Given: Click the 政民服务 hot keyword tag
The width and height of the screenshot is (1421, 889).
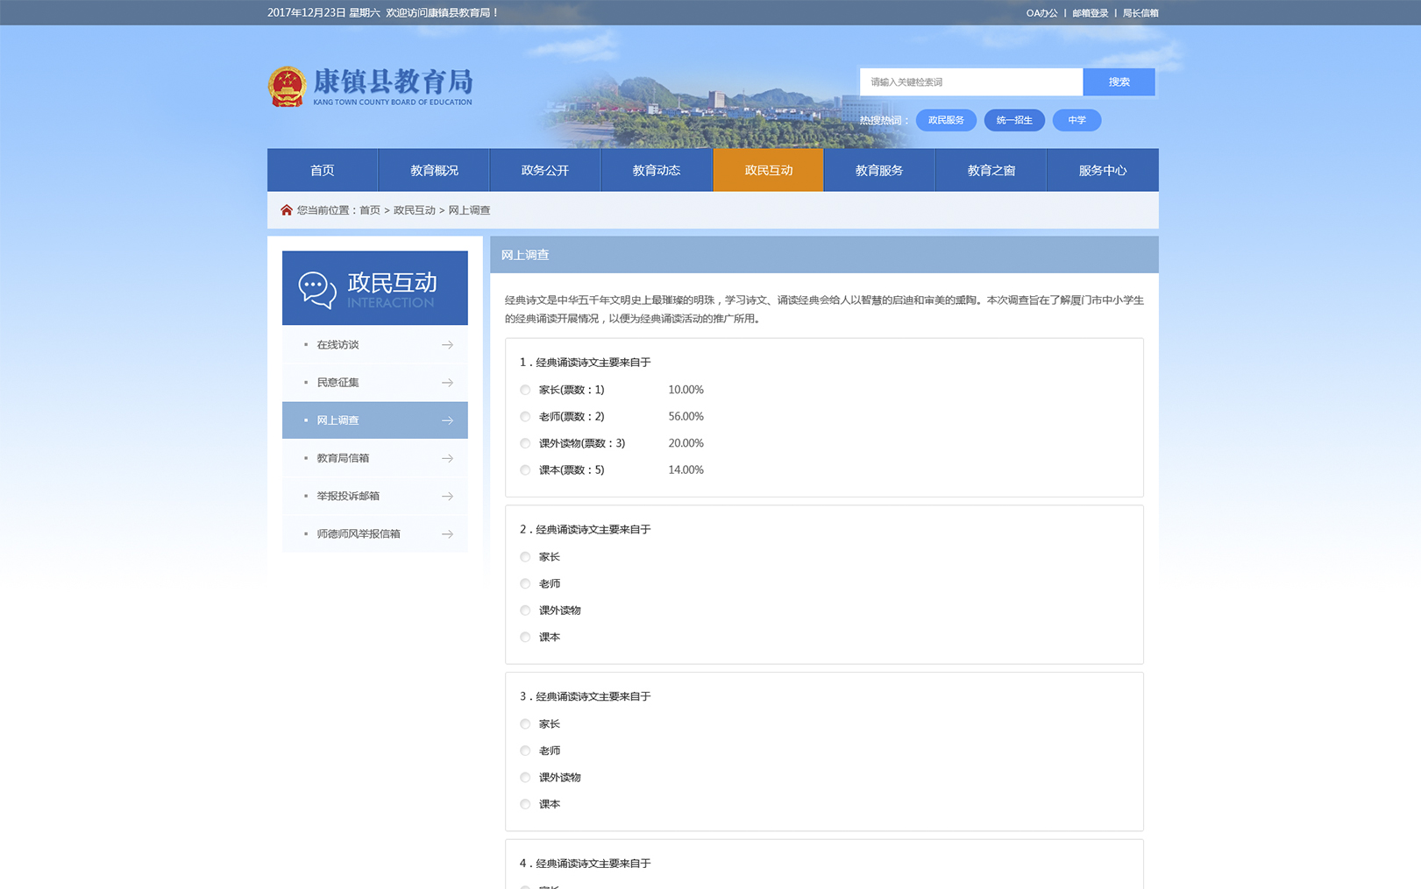Looking at the screenshot, I should tap(946, 120).
